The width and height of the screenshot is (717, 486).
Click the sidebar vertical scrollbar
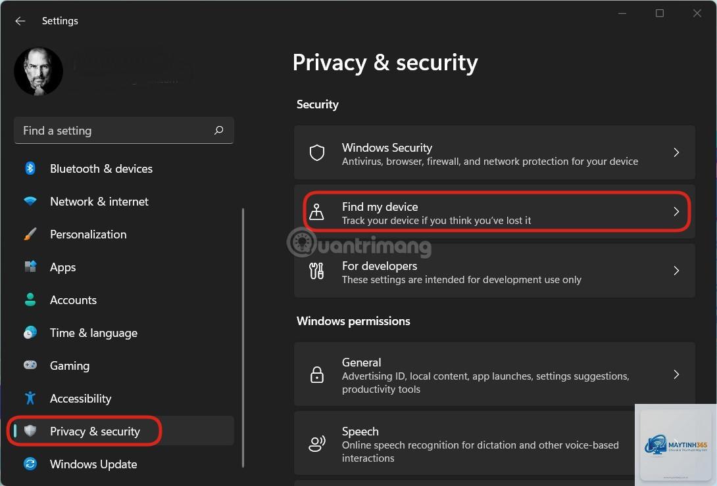[243, 338]
